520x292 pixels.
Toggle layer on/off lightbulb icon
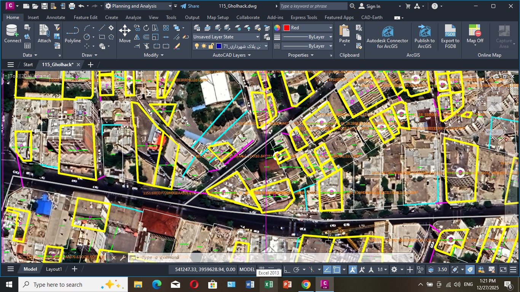pos(196,46)
